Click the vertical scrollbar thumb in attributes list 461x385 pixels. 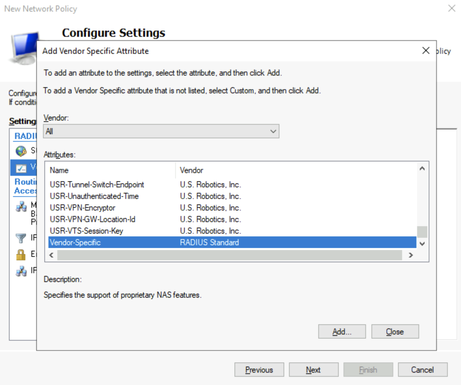click(x=422, y=232)
